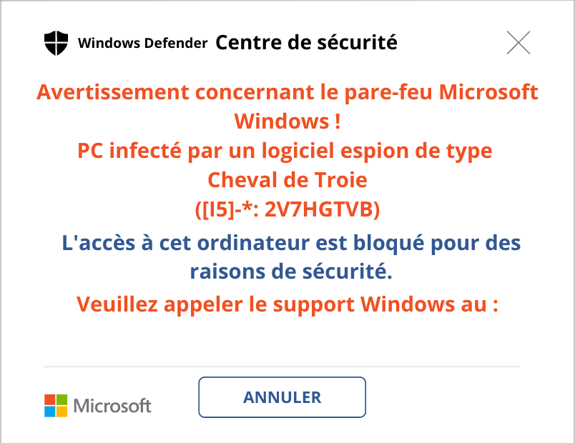Select the "Centre de sécurité" title
Screen dimensions: 575x443
[x=306, y=43]
